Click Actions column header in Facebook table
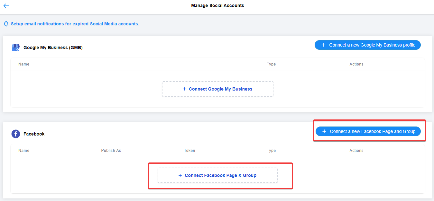 click(x=356, y=151)
